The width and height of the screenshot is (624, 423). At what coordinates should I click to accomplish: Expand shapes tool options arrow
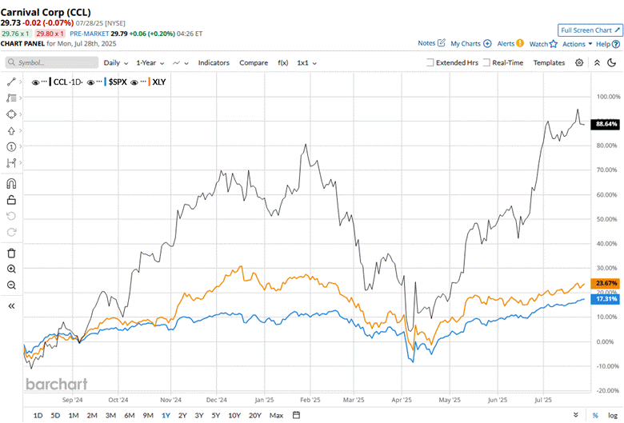(x=20, y=114)
